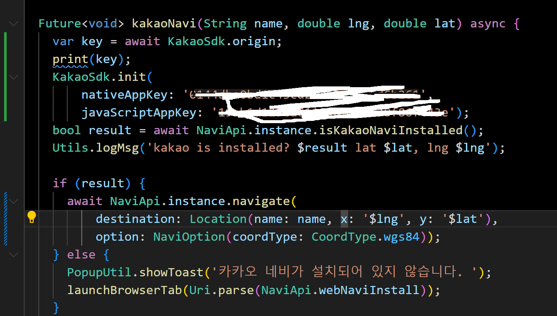The height and width of the screenshot is (316, 557).
Task: Click the blue striped modified-lines gutter marker
Action: click(x=6, y=219)
